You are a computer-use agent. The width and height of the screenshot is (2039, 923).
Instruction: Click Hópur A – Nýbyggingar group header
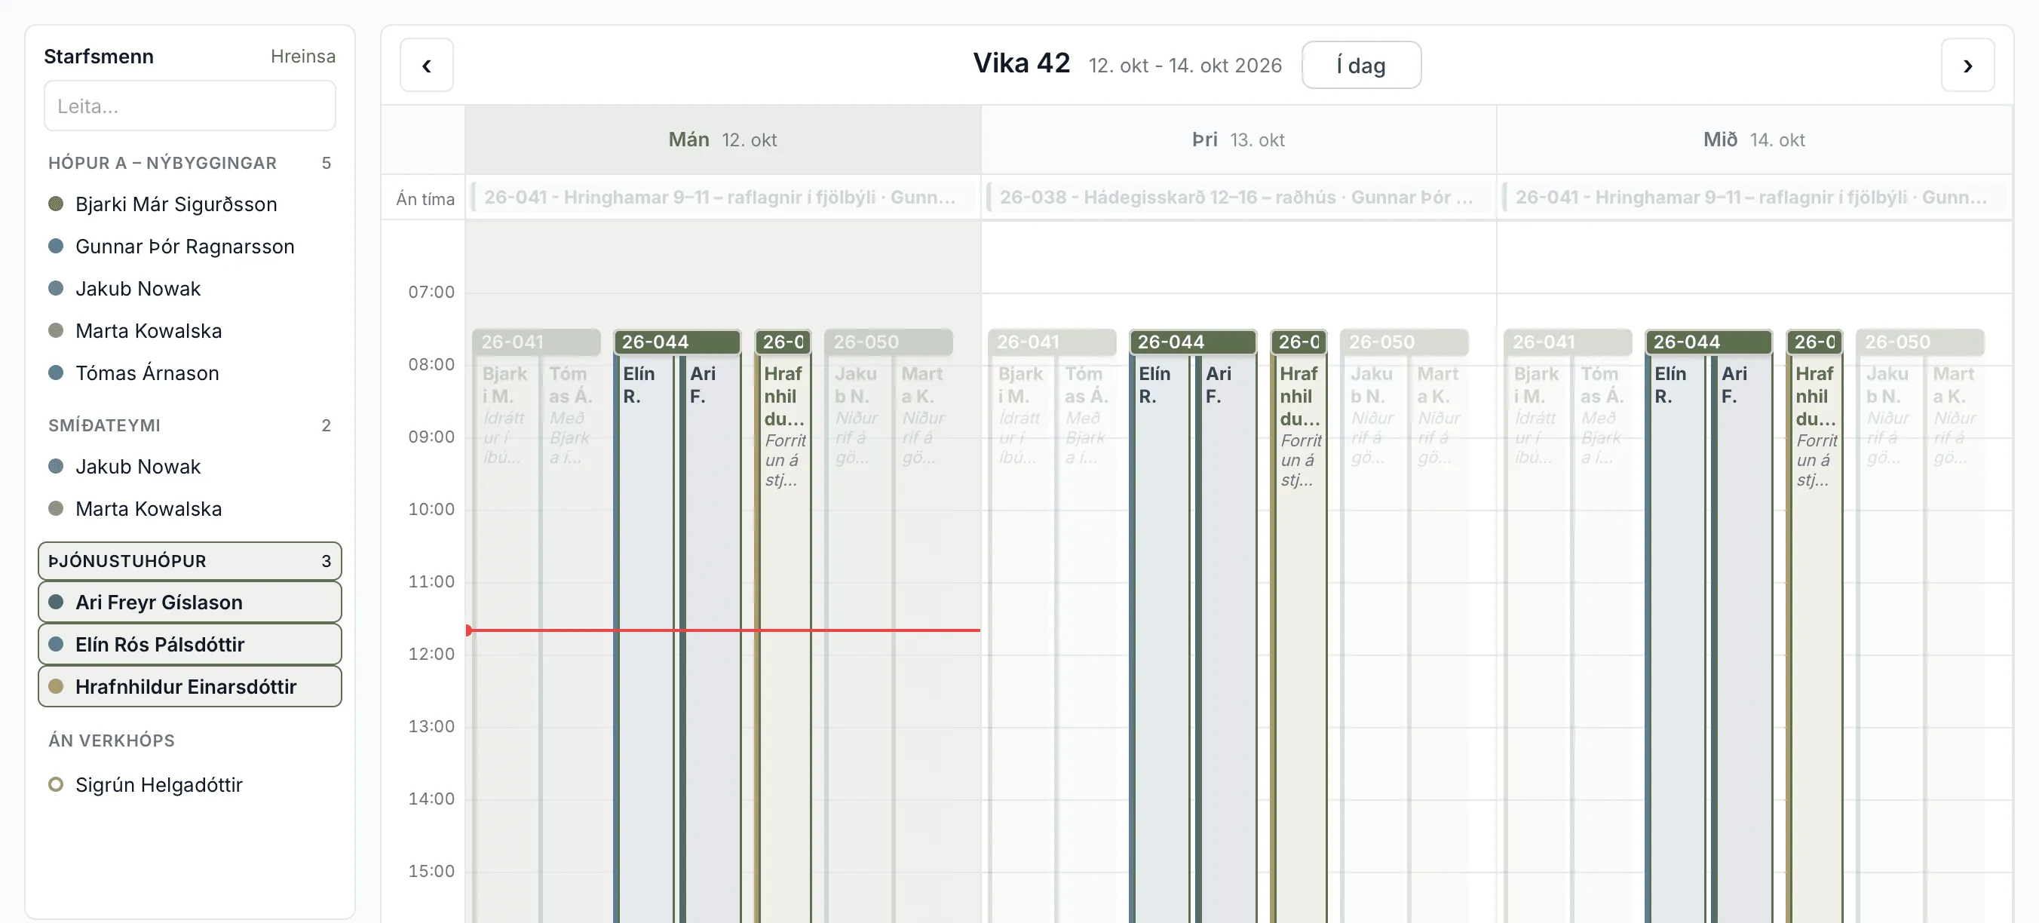click(x=190, y=163)
